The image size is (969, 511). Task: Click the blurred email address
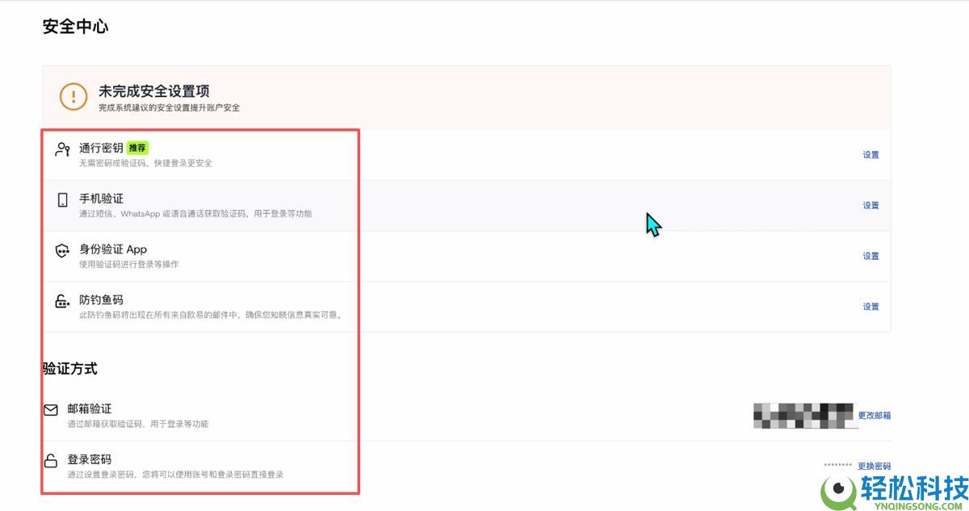coord(803,415)
